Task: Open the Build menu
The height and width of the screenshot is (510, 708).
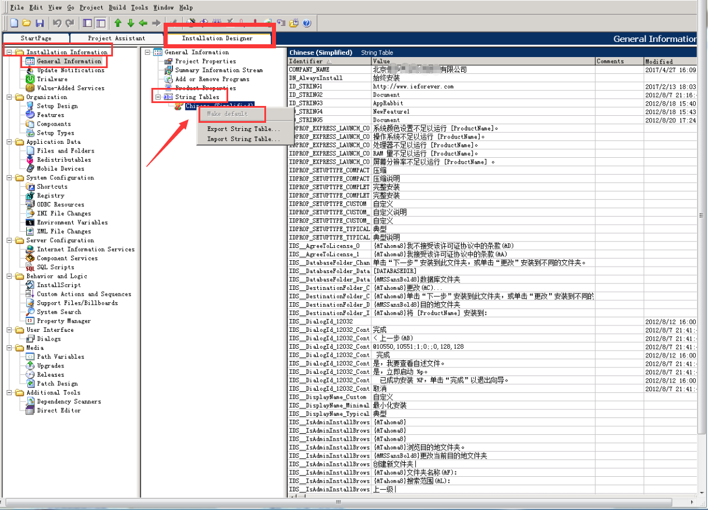Action: click(117, 8)
